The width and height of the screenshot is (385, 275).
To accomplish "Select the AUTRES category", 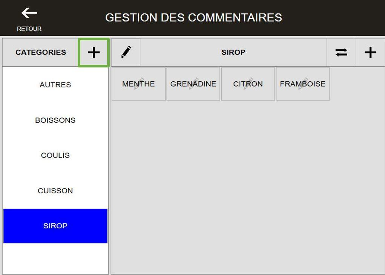I will [55, 85].
